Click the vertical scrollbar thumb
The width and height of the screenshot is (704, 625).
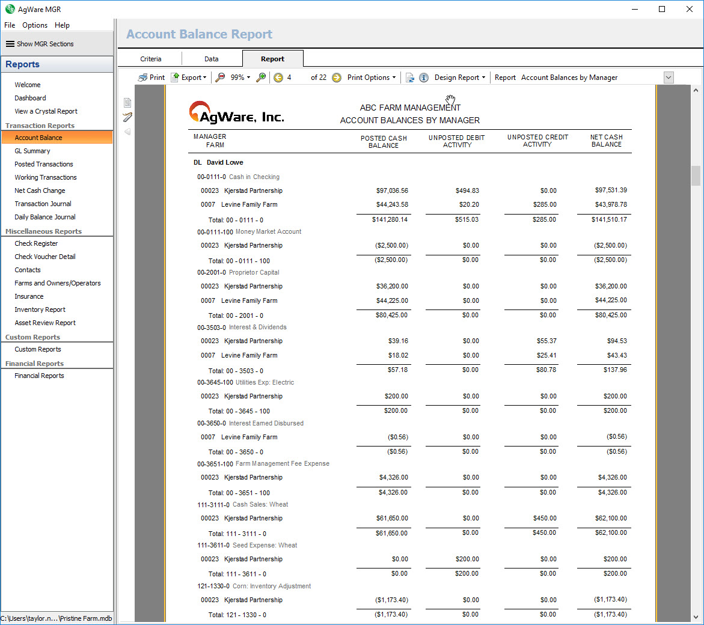click(696, 175)
